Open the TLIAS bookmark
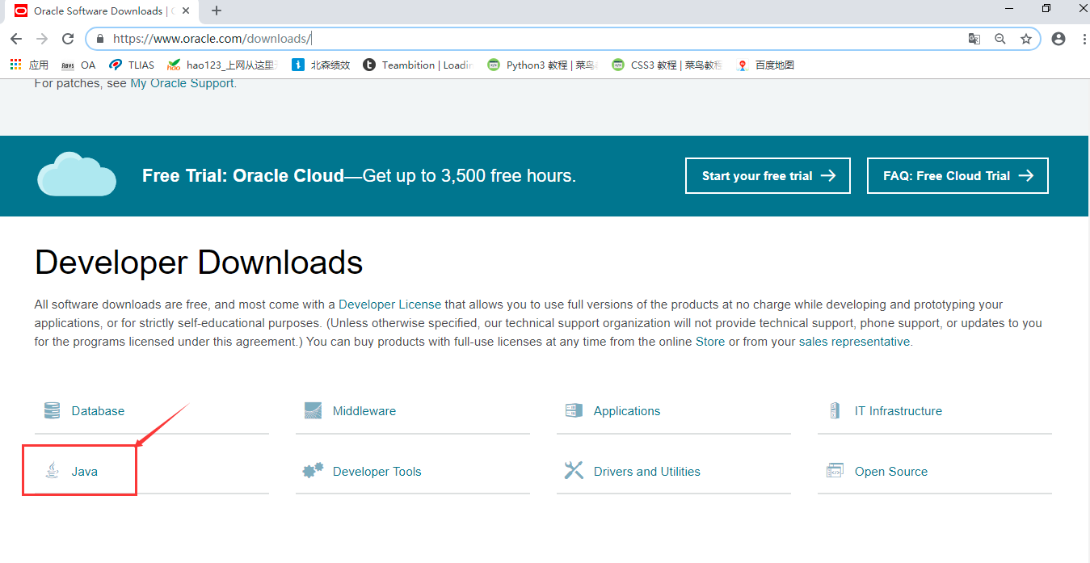1090x563 pixels. click(x=132, y=65)
